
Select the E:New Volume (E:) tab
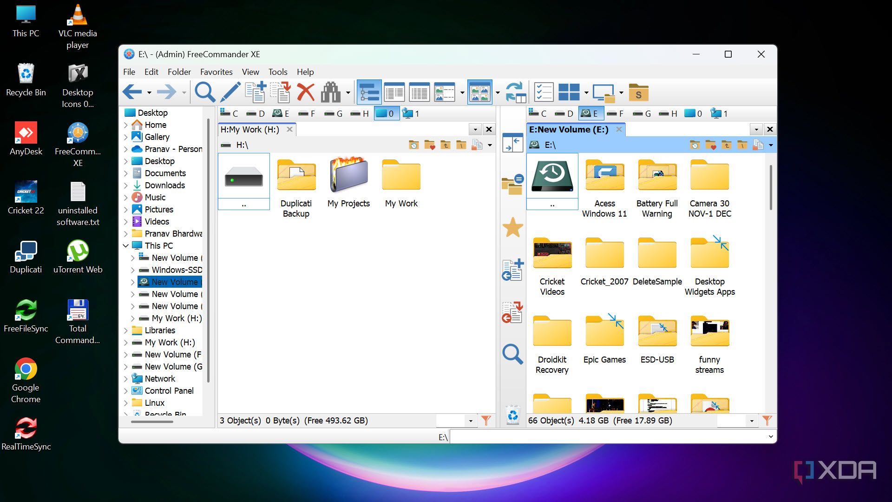click(569, 130)
